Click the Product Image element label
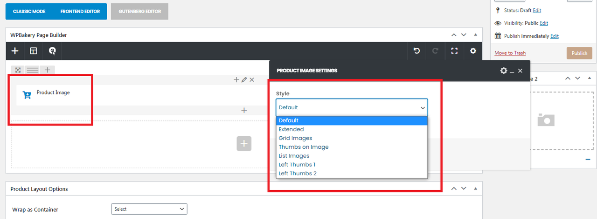This screenshot has width=597, height=219. click(x=53, y=93)
